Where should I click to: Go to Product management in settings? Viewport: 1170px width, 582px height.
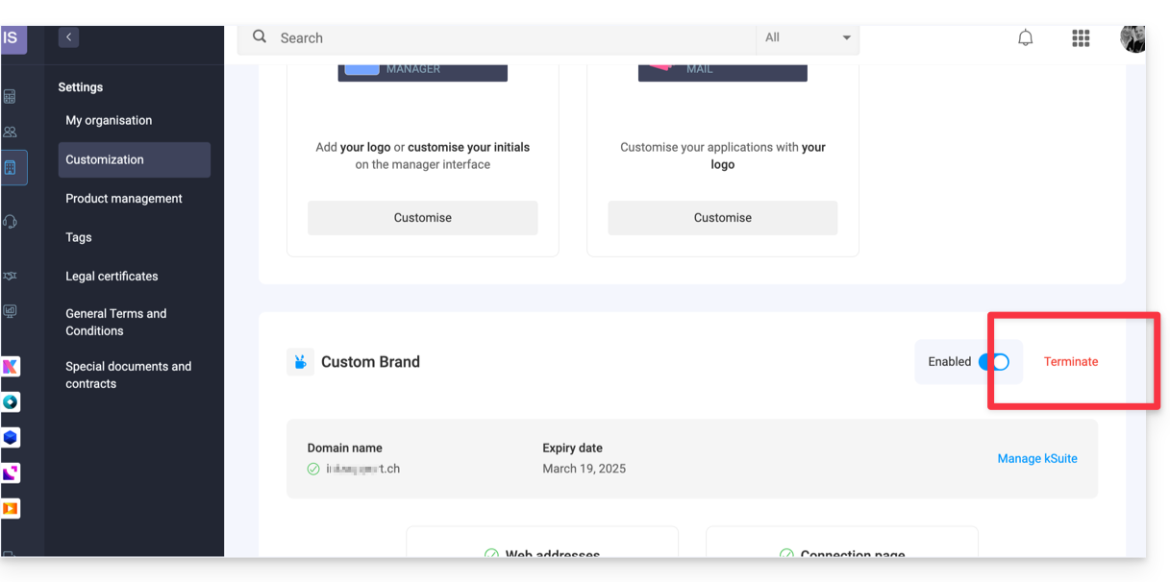click(124, 199)
